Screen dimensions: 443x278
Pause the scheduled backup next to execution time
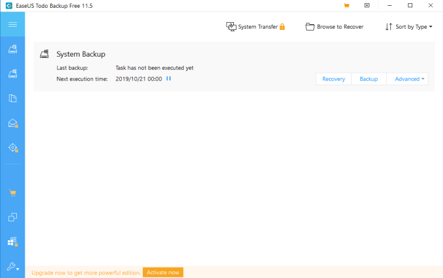tap(168, 79)
